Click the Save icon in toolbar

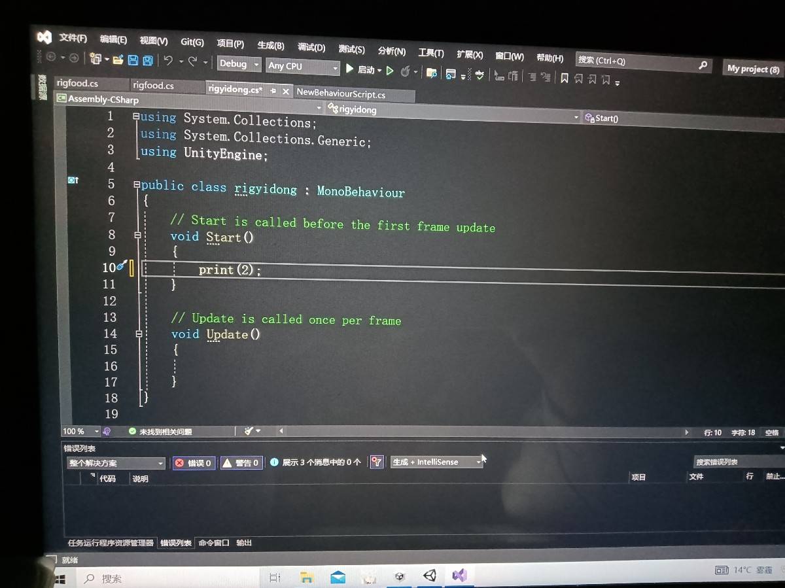point(133,61)
